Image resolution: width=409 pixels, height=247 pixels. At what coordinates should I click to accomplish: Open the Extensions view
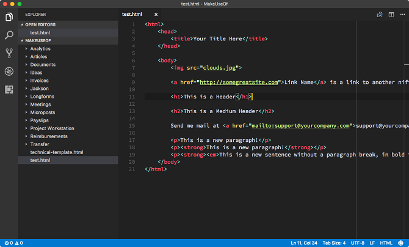tap(9, 89)
